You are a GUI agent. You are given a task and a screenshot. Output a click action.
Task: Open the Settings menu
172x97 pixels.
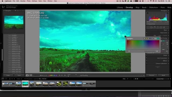[x=34, y=1]
